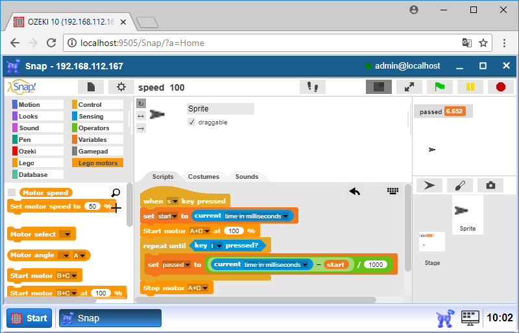Open Operators block category
This screenshot has height=333, width=519.
pos(97,128)
